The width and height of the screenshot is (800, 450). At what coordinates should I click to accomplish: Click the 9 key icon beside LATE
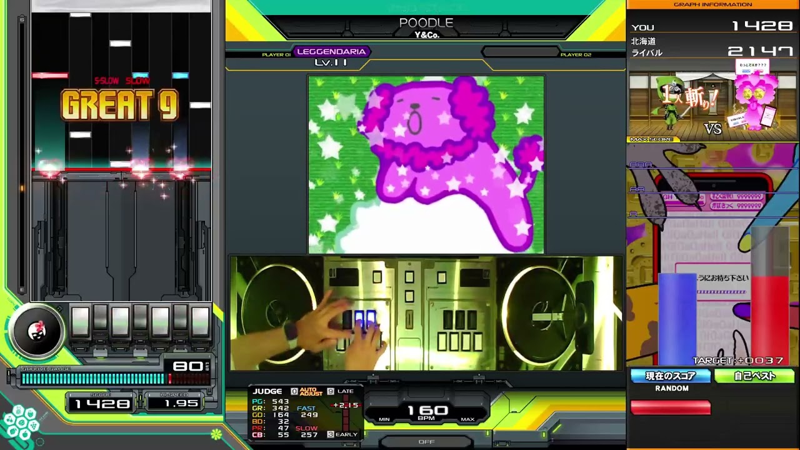coord(331,391)
